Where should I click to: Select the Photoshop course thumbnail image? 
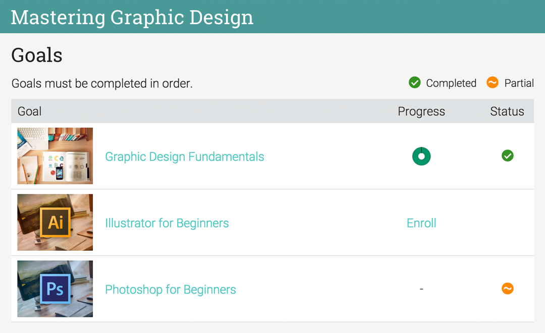click(x=55, y=289)
